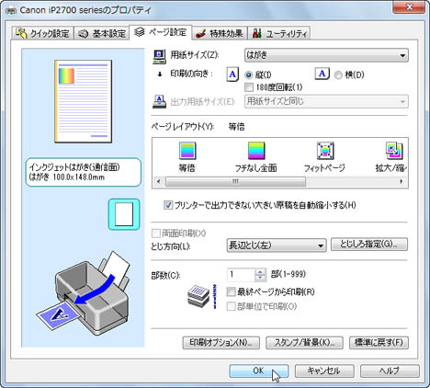Pick the 拡大/縮小 scaling layout icon
430x388 pixels.
(x=394, y=151)
